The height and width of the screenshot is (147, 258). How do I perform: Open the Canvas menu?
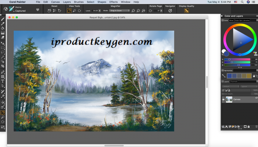[55, 2]
